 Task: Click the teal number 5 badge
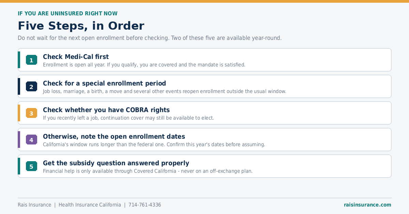coord(31,166)
